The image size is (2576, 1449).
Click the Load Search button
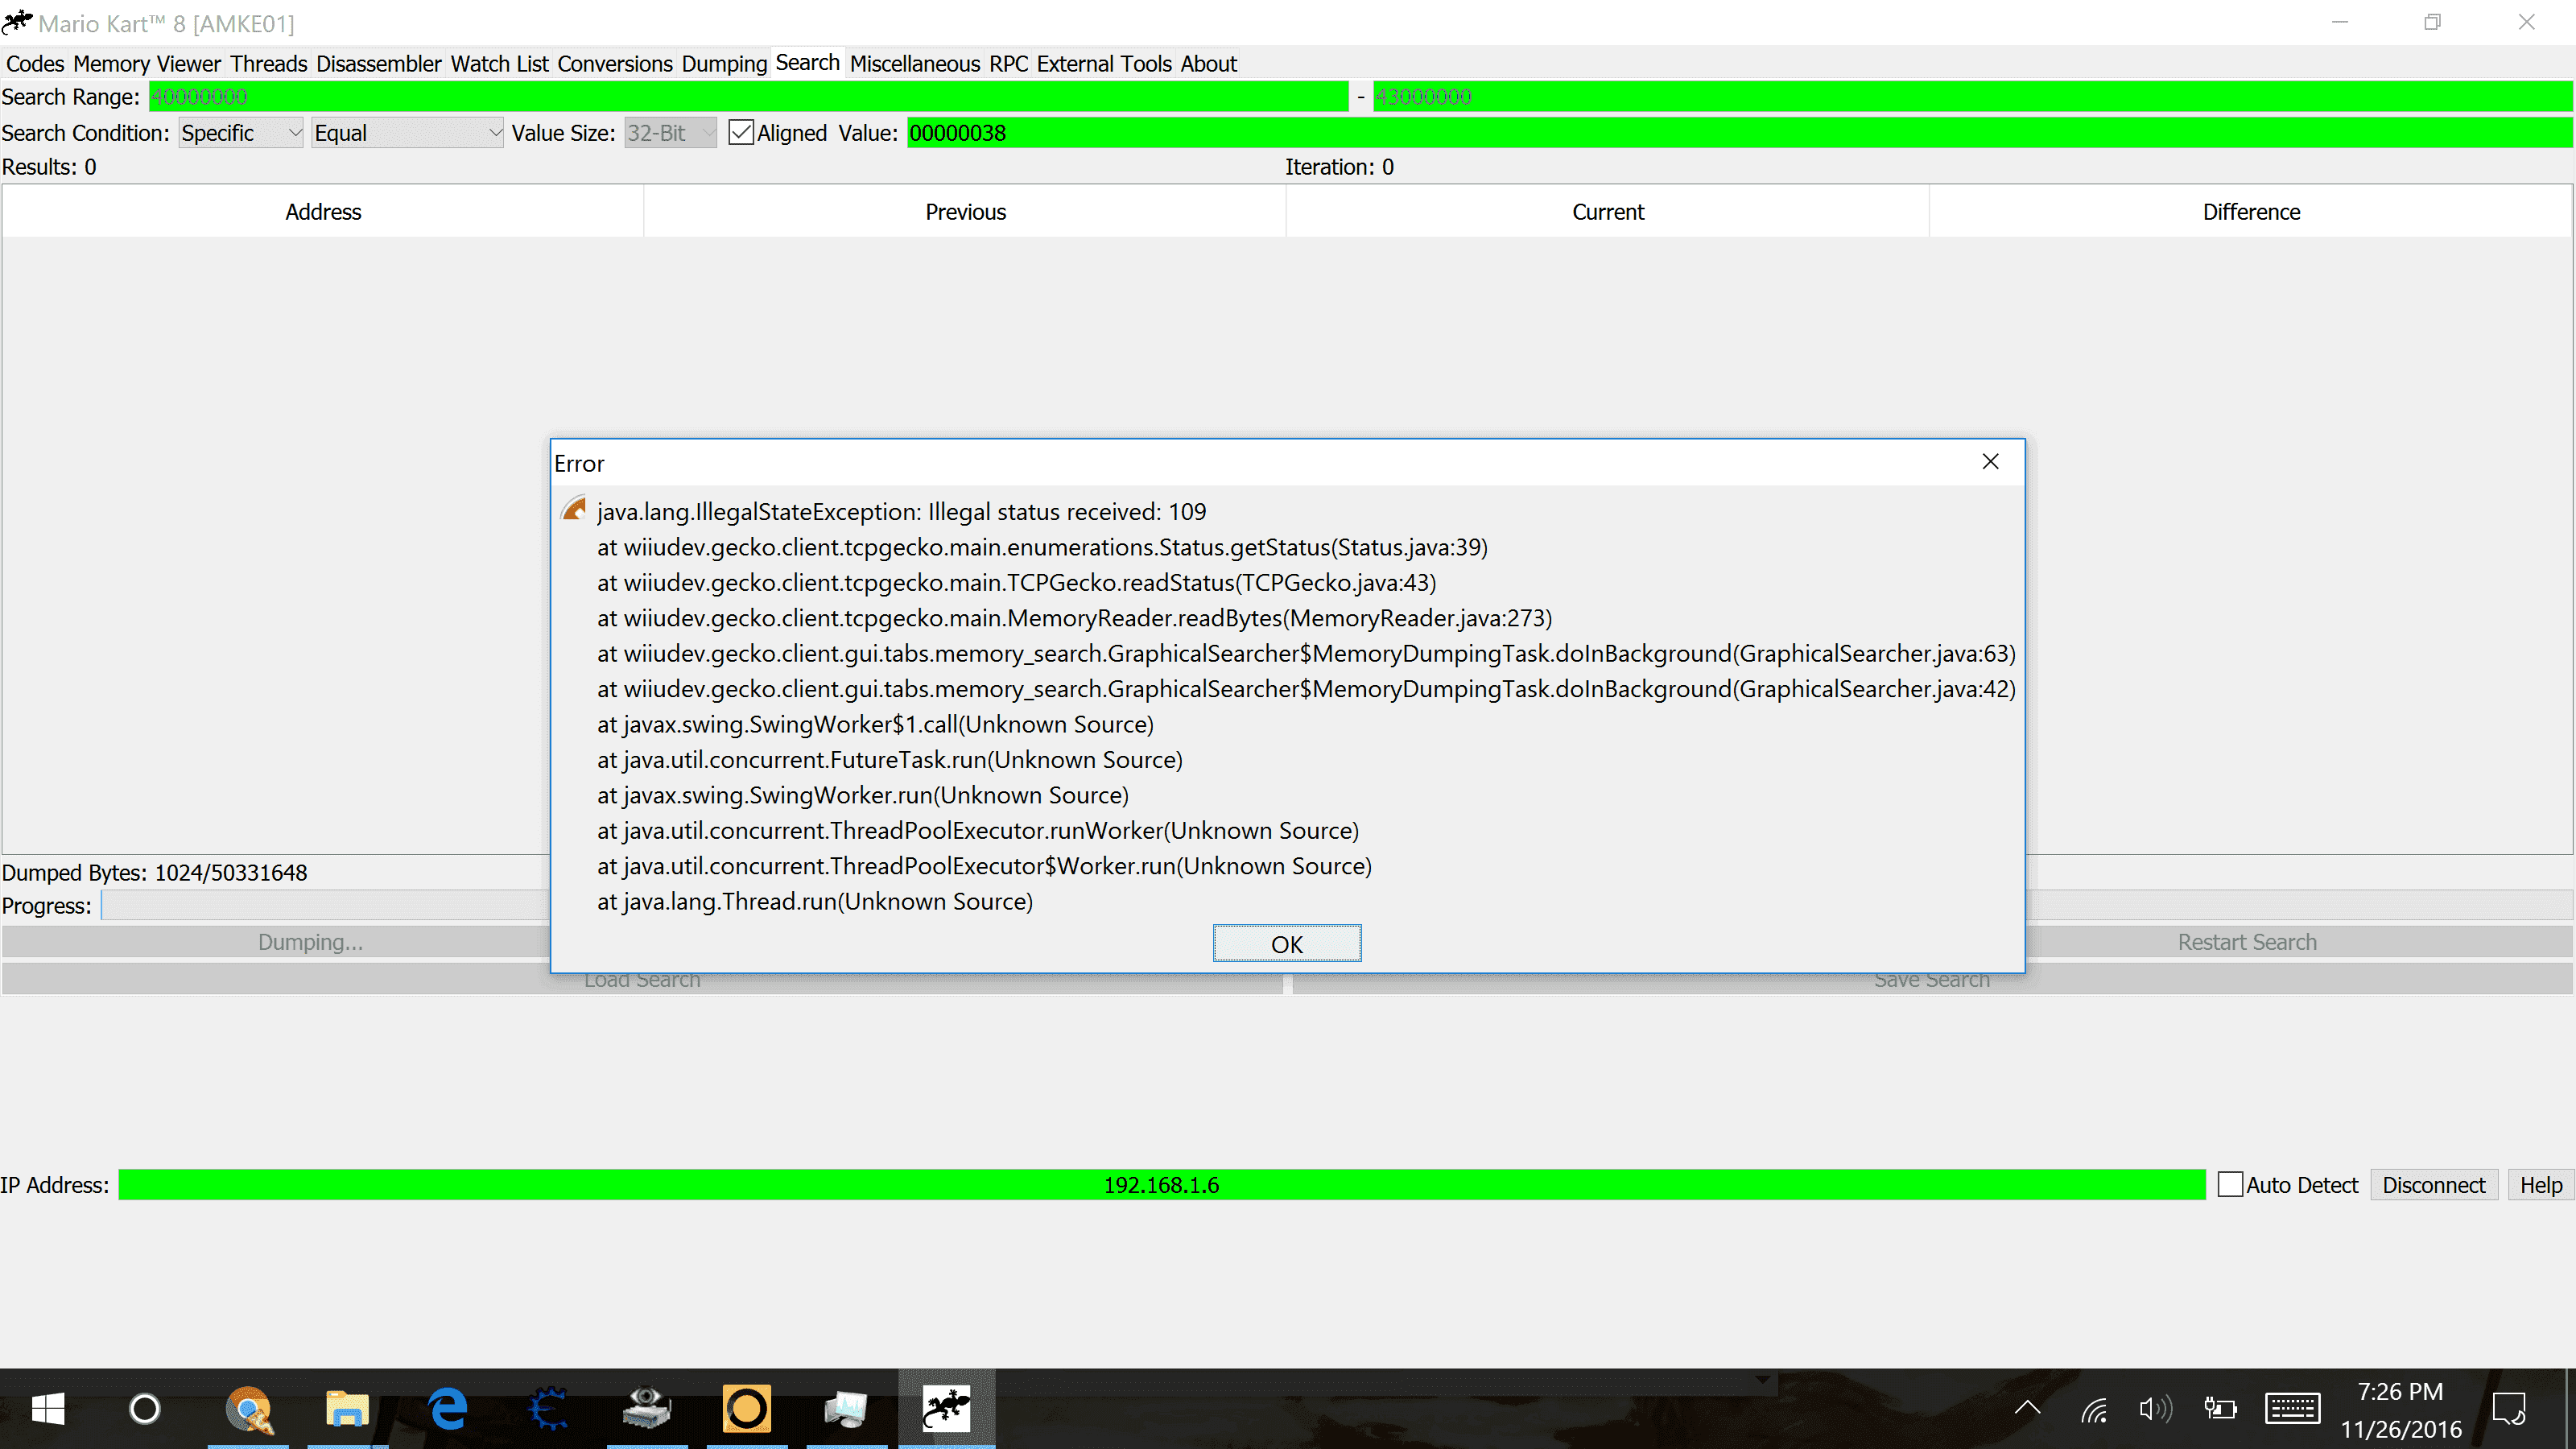click(642, 979)
